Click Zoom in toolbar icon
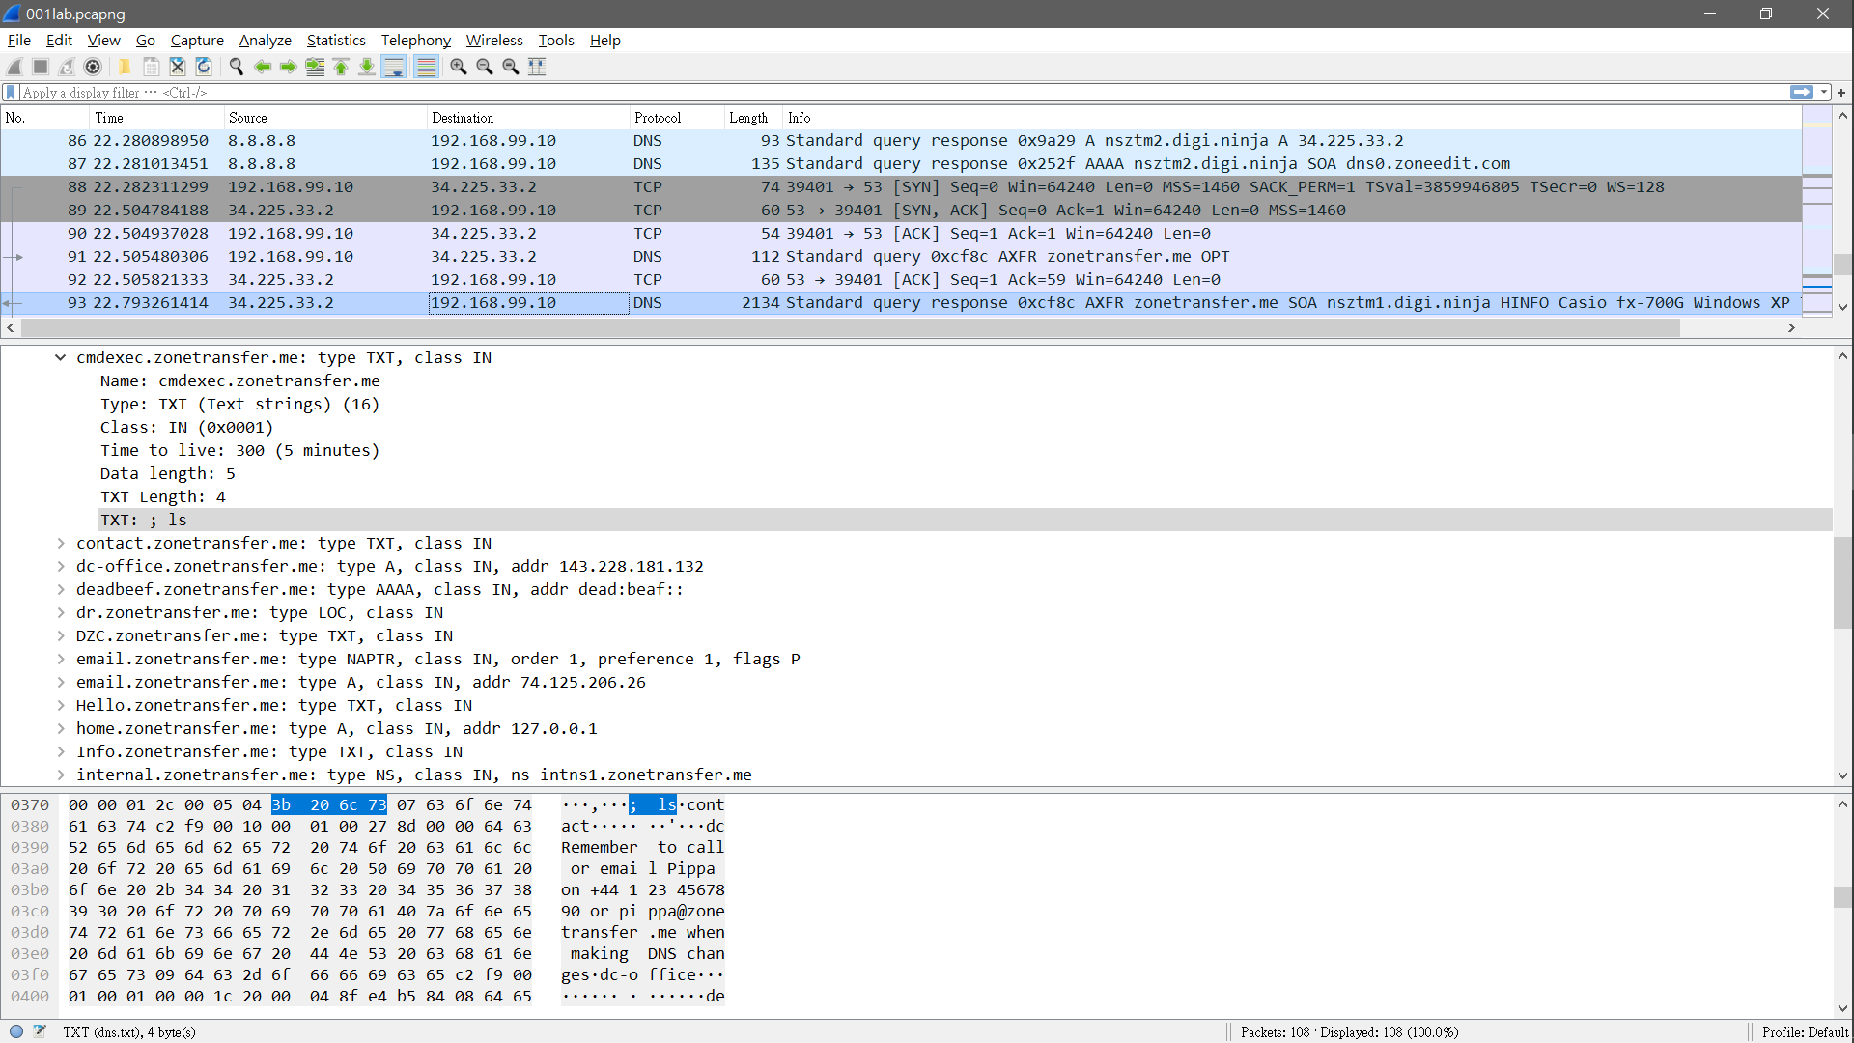The height and width of the screenshot is (1043, 1854). click(x=459, y=67)
